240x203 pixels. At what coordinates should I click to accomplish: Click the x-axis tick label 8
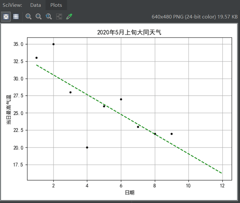(x=155, y=186)
